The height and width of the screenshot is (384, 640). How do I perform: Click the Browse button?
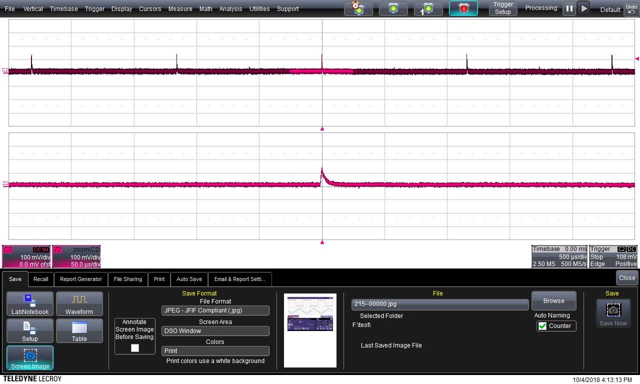[x=553, y=301]
